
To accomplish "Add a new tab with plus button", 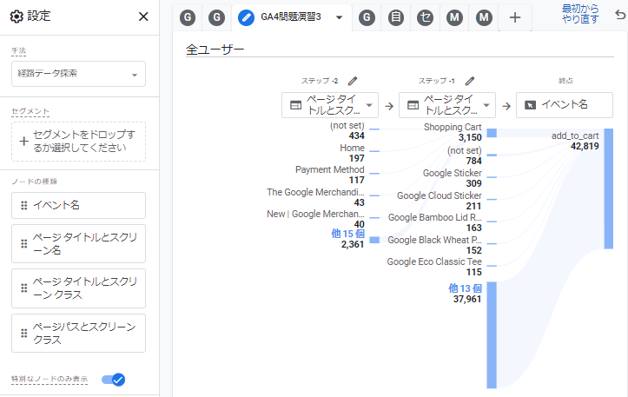I will [515, 17].
